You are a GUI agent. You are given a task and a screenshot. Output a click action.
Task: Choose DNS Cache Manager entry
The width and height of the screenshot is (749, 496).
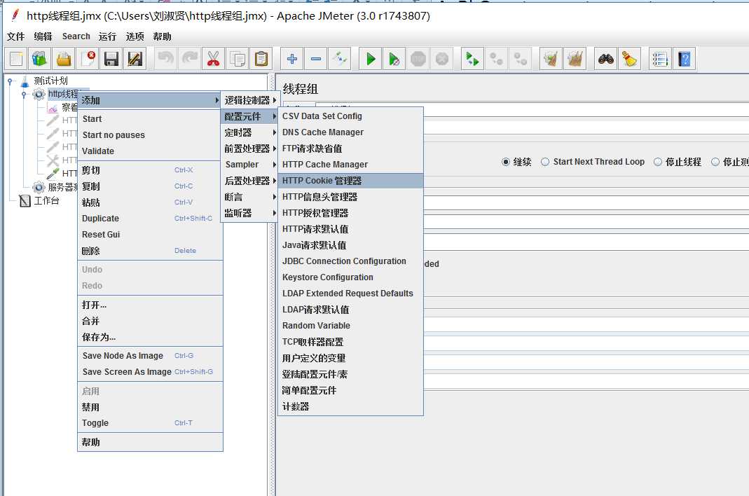[350, 132]
